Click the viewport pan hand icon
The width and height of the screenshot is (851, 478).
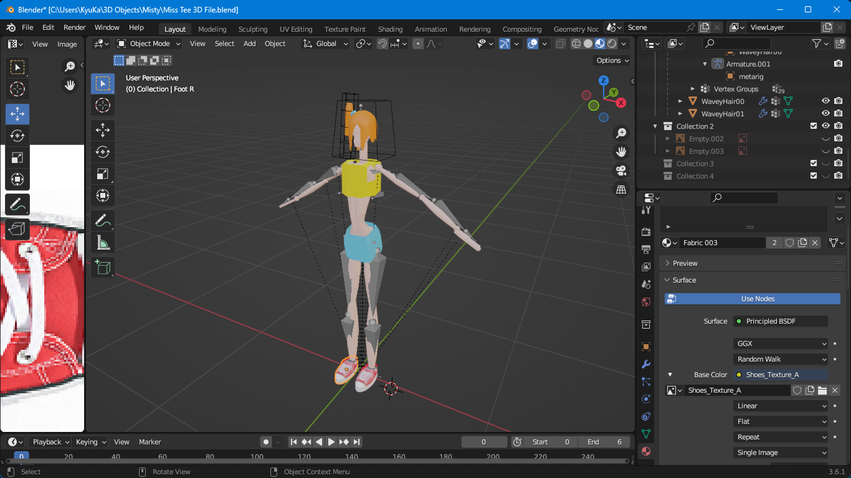click(x=621, y=151)
